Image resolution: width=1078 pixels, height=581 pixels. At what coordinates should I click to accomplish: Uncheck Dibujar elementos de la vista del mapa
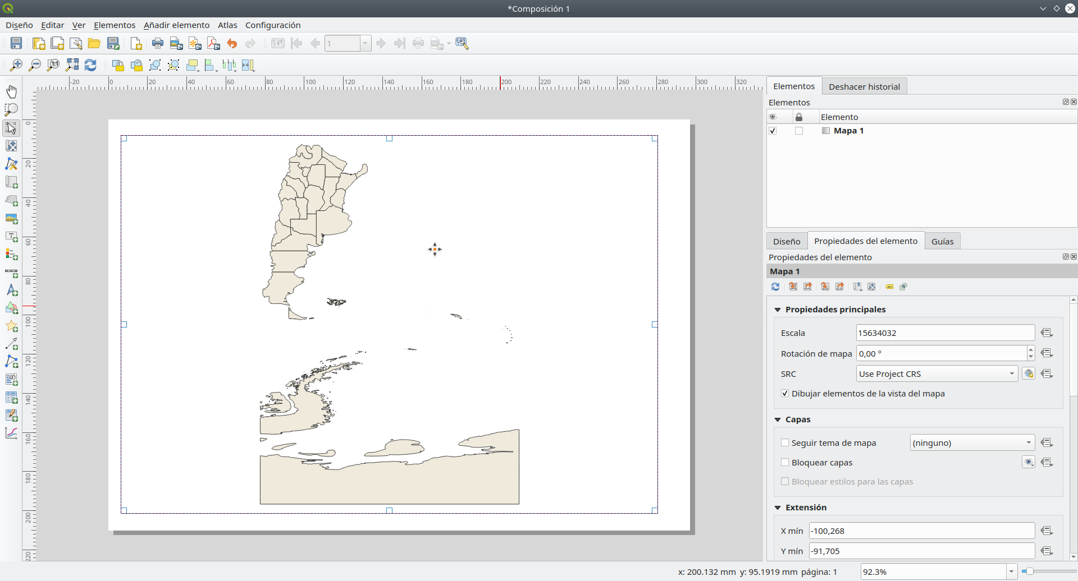(785, 394)
